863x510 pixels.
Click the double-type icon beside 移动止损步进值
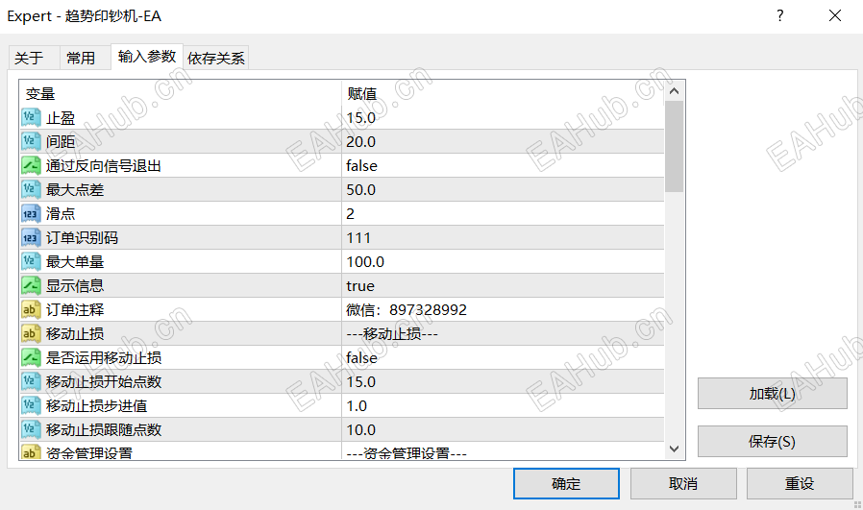point(31,405)
